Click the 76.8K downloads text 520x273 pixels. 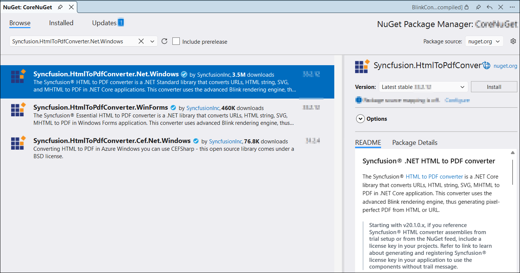pyautogui.click(x=266, y=142)
